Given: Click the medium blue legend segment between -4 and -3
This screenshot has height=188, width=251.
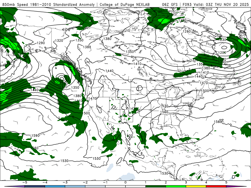Looking at the screenshot, I should click(x=55, y=186).
